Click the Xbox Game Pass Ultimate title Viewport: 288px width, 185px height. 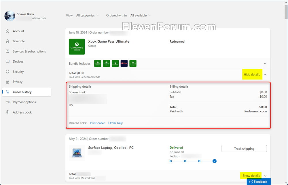pos(109,41)
